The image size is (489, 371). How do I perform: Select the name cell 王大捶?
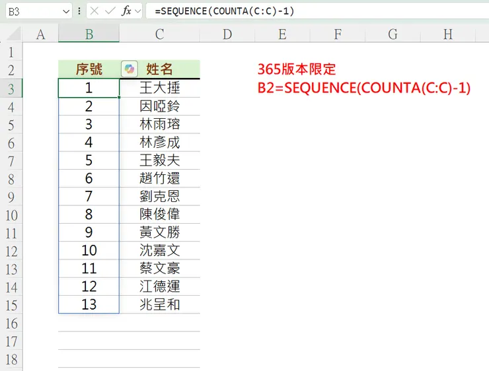159,88
